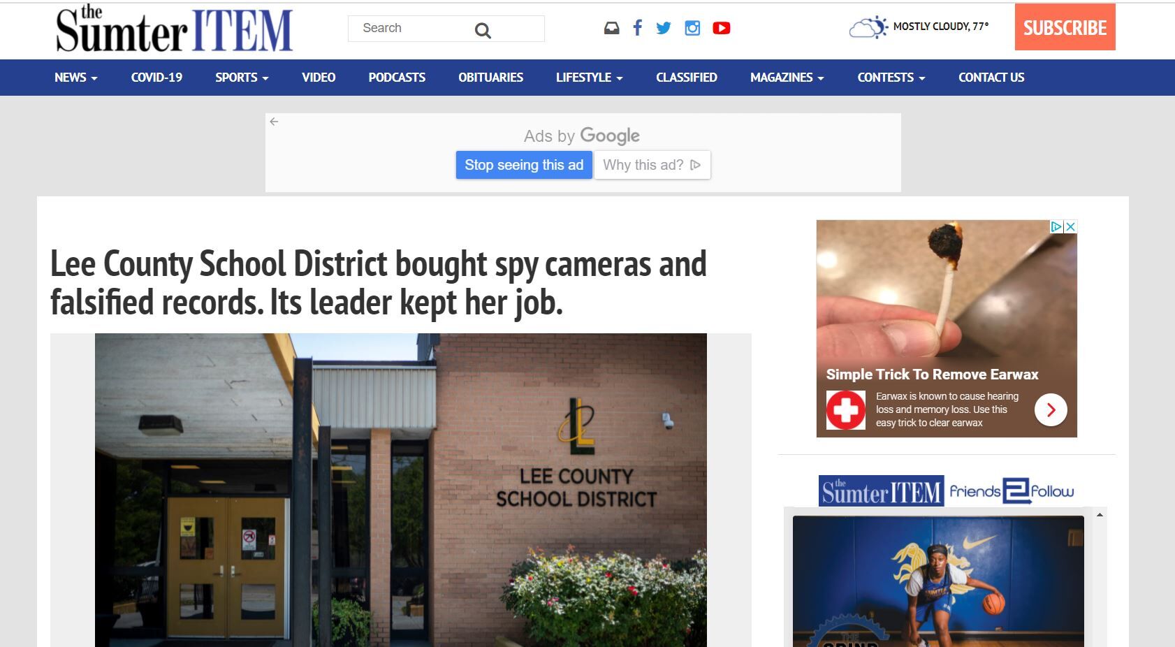Click earwax ad description text
Screen dimensions: 1175x647
(x=947, y=409)
